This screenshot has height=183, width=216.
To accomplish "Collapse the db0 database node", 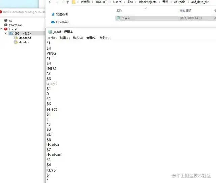I will click(6, 33).
